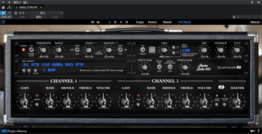The image size is (262, 134).
Task: Flip the BYPASS POWER AMP switch
Action: coord(170,67)
